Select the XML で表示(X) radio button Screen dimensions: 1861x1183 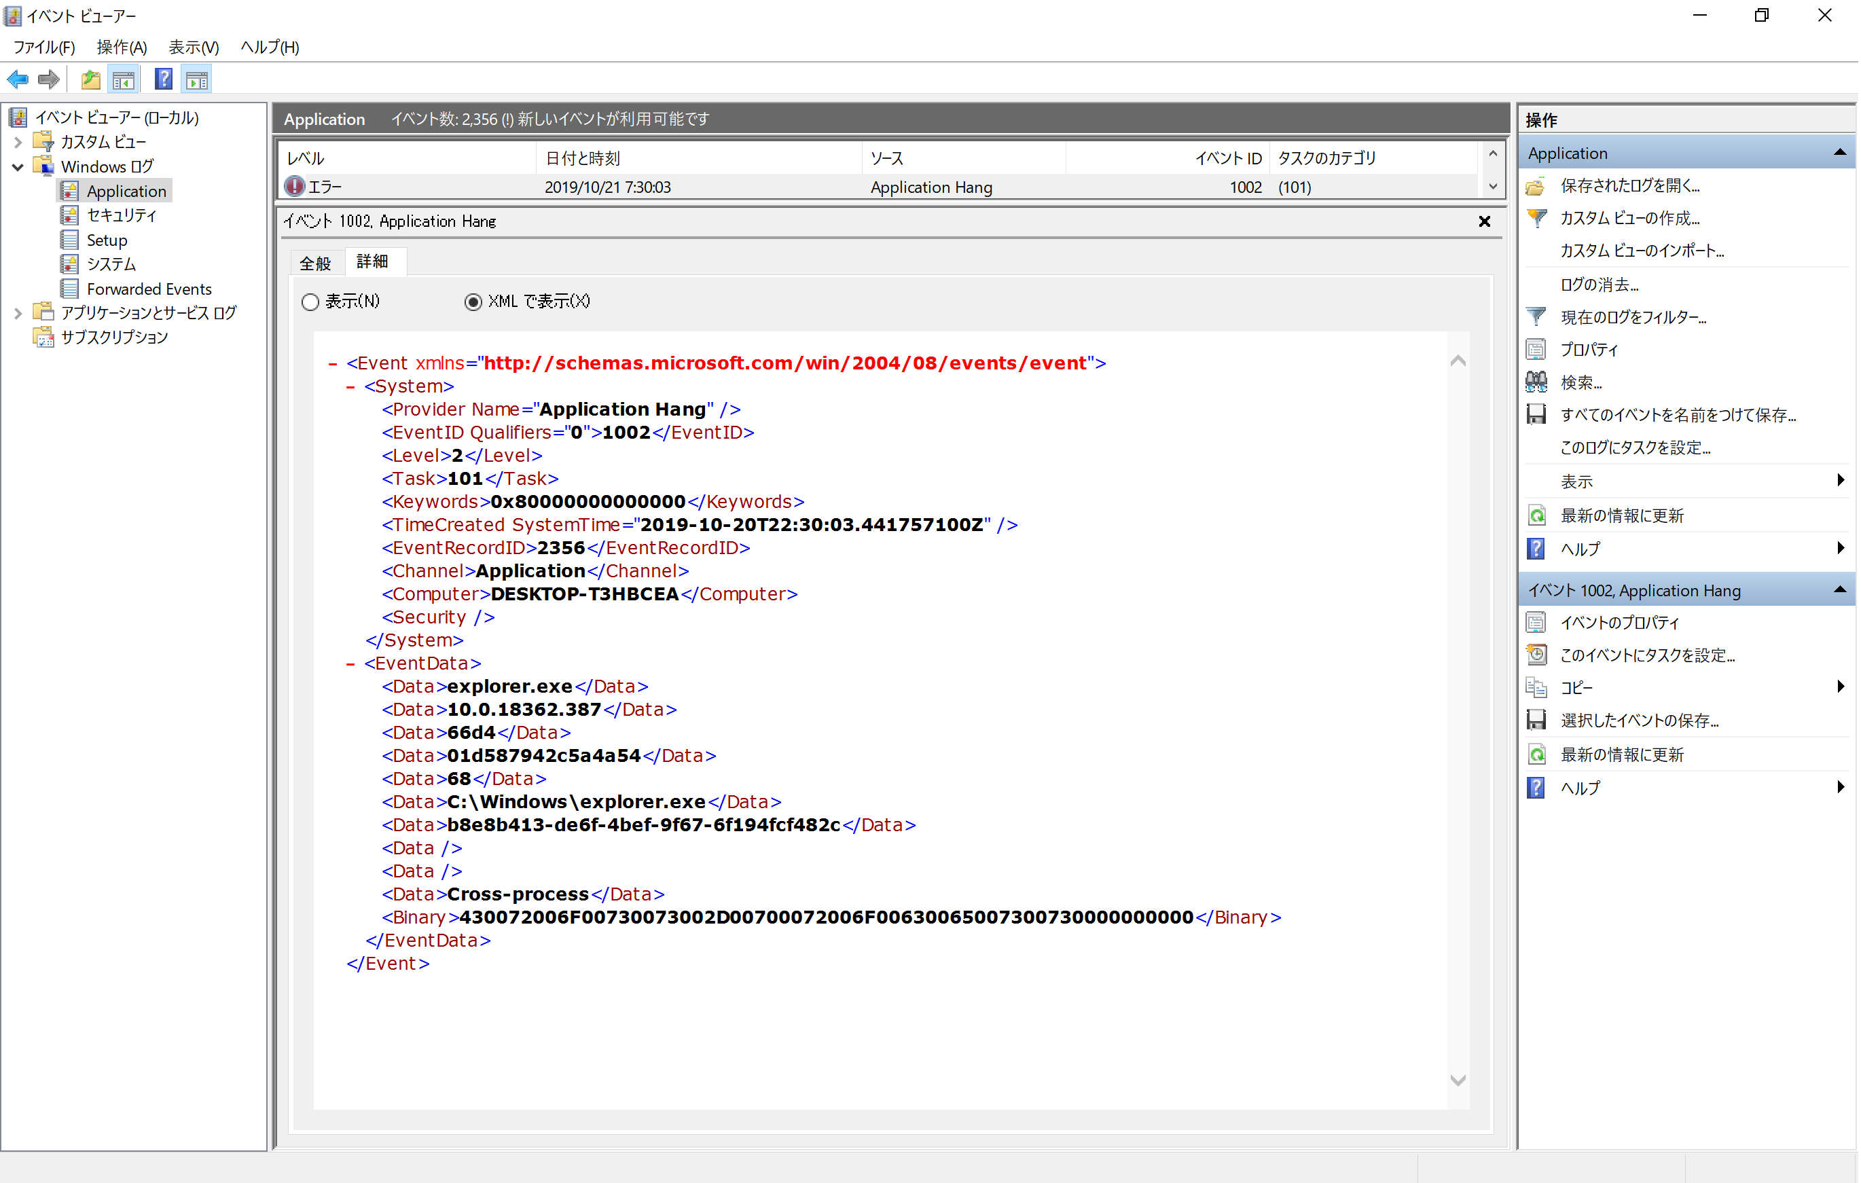click(473, 302)
